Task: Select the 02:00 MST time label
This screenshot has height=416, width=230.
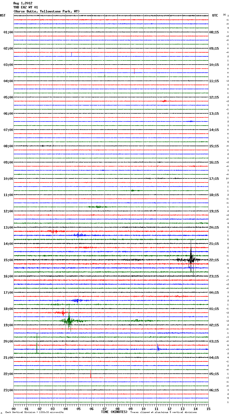Action: click(x=8, y=49)
